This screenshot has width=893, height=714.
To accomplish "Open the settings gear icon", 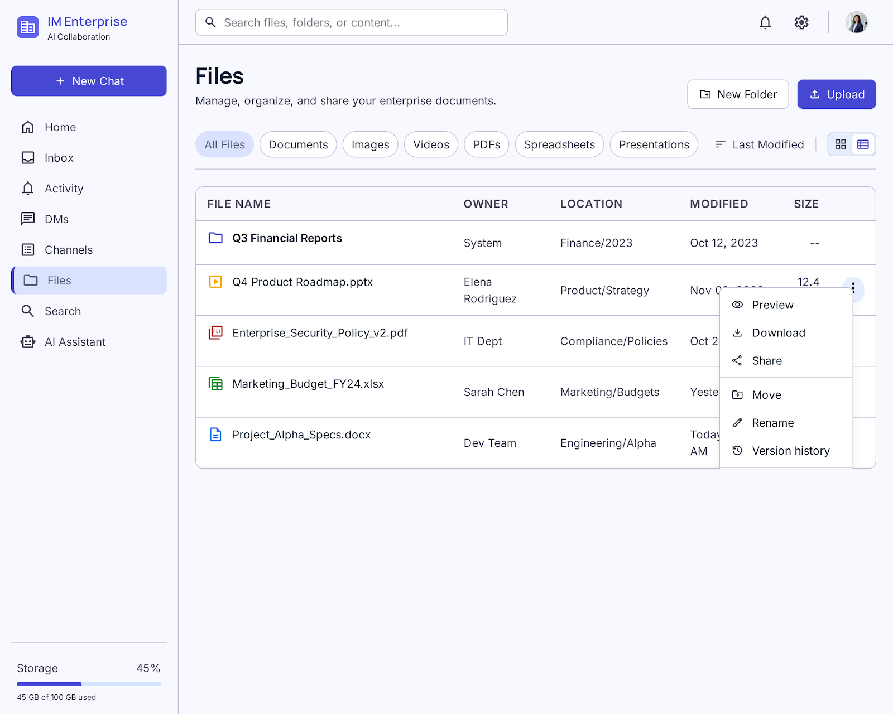I will (x=801, y=22).
